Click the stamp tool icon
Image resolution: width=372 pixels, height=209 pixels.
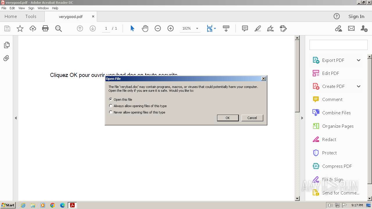click(283, 28)
